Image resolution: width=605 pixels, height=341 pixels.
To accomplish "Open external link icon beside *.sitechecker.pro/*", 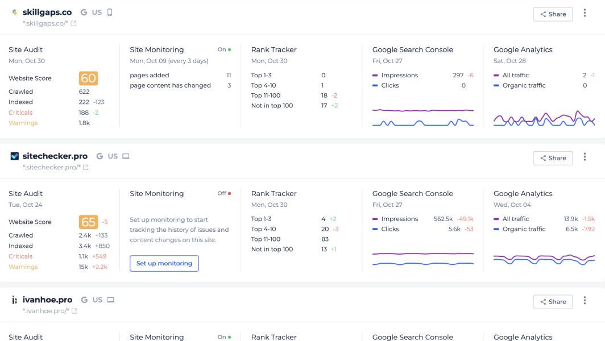I will [x=86, y=168].
